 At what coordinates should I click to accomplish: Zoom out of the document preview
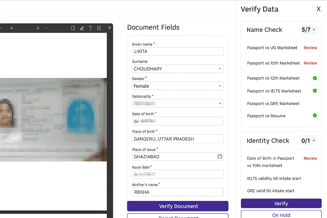[46, 28]
